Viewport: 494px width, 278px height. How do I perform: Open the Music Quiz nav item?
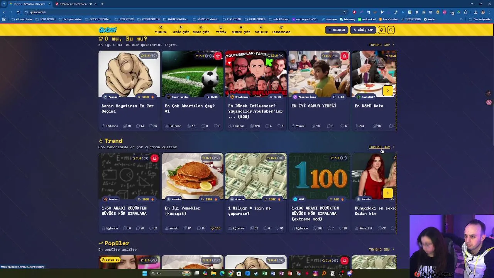tap(181, 30)
